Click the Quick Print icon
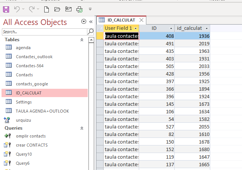This screenshot has width=242, height=170. pyautogui.click(x=79, y=9)
